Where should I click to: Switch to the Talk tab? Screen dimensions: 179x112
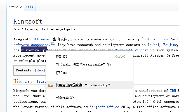[x=30, y=7]
